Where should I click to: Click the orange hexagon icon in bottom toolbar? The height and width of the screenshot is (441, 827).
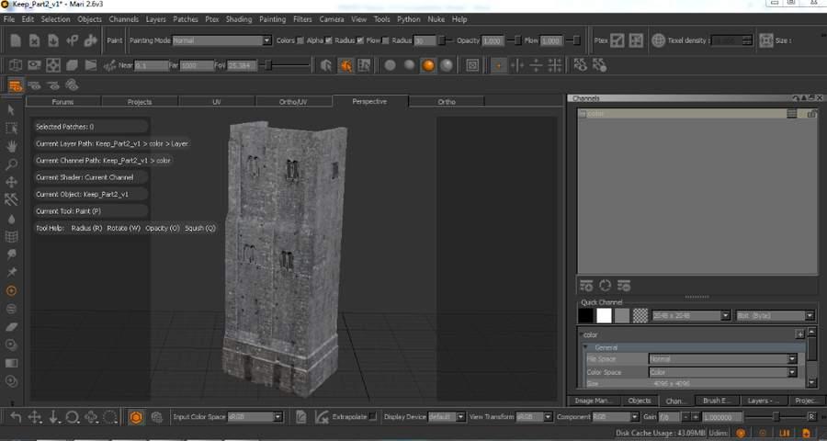(135, 417)
